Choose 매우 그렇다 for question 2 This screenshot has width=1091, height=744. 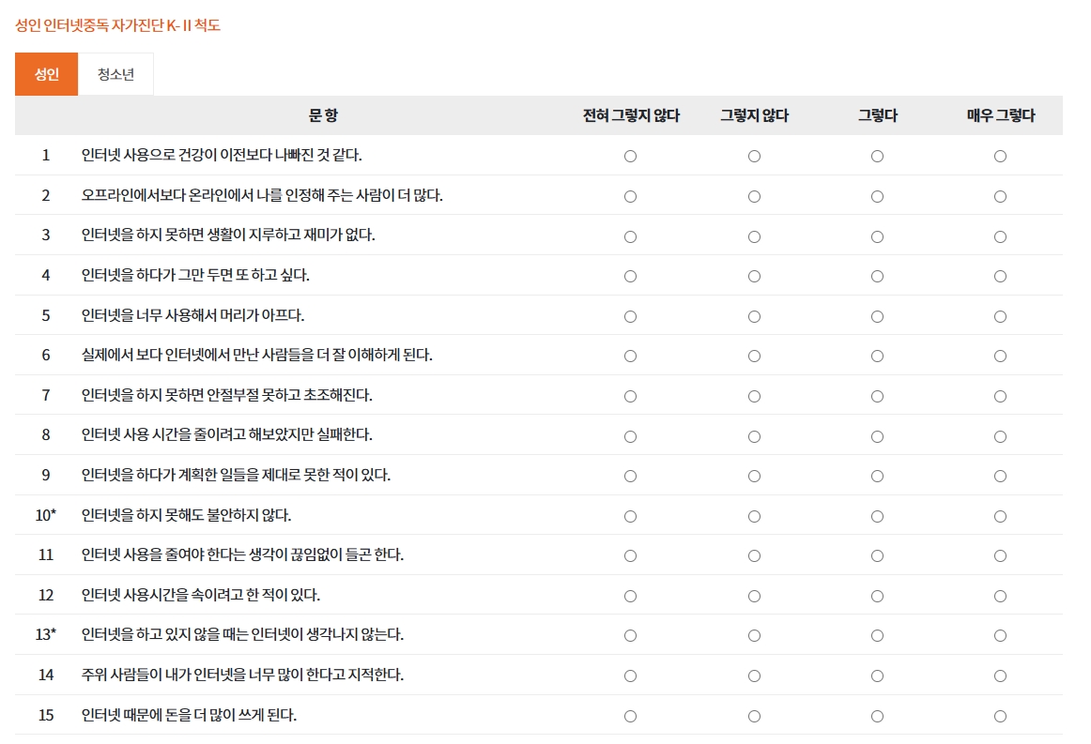click(1000, 197)
